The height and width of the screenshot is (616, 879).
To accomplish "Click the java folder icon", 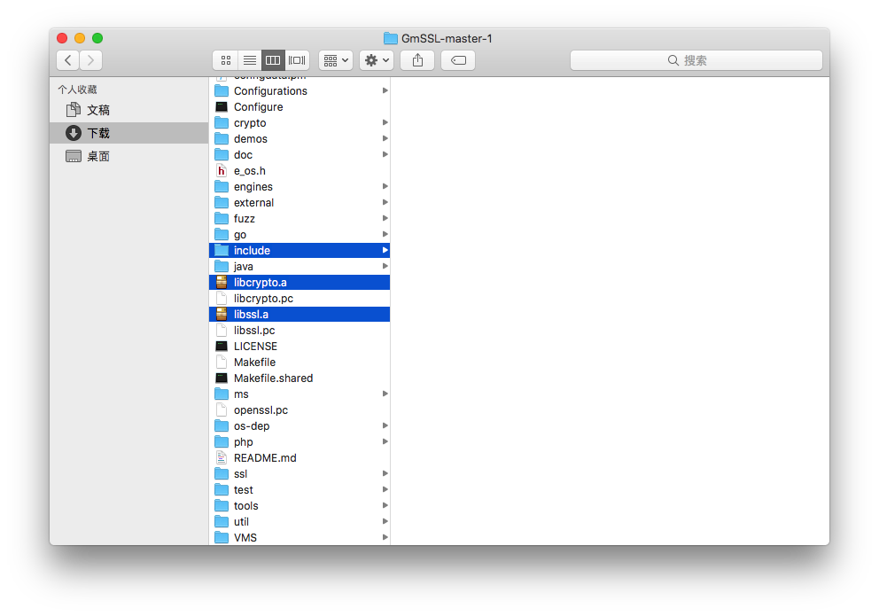I will (x=222, y=266).
